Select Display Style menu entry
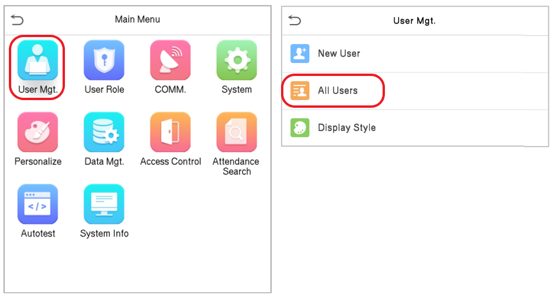 click(415, 128)
